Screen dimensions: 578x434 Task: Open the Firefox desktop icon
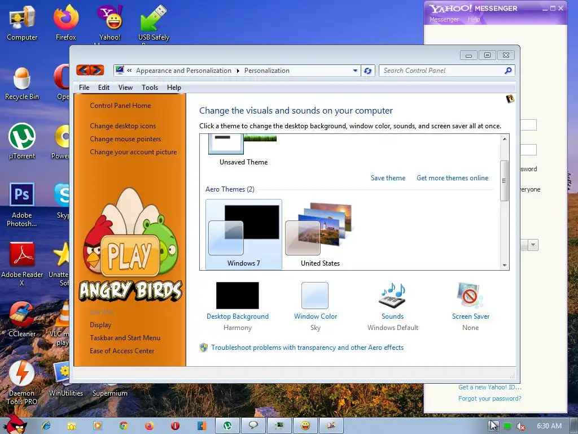click(x=66, y=23)
